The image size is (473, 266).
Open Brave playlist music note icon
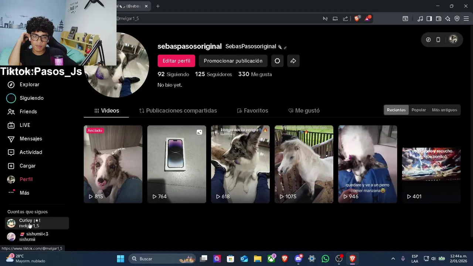click(420, 18)
